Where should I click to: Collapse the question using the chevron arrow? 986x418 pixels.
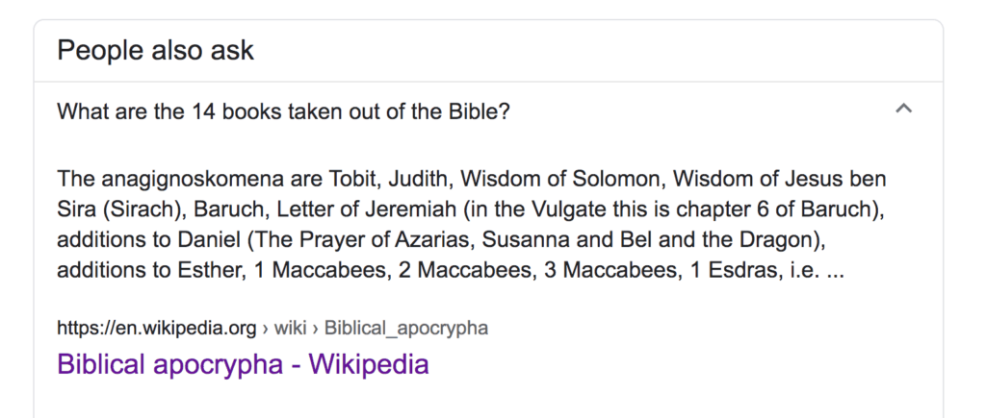click(x=902, y=110)
